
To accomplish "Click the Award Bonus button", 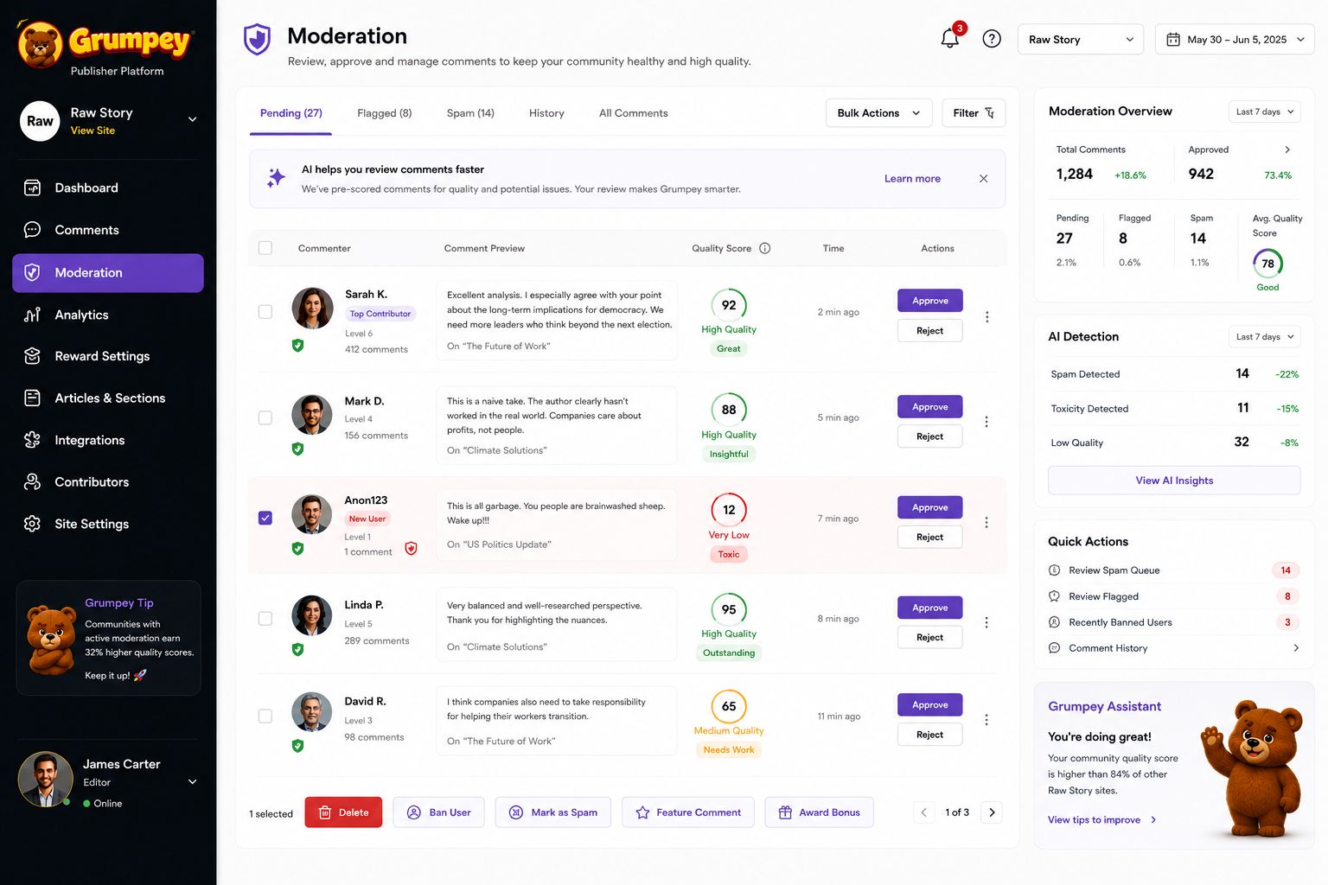I will 819,812.
